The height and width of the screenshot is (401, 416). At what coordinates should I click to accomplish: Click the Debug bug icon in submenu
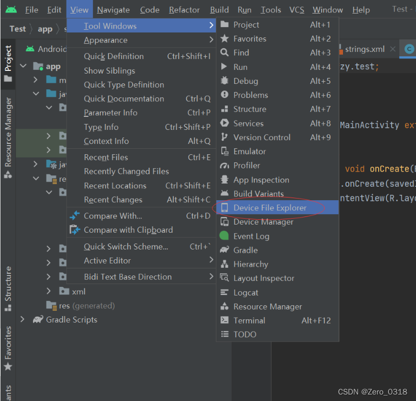tap(224, 81)
